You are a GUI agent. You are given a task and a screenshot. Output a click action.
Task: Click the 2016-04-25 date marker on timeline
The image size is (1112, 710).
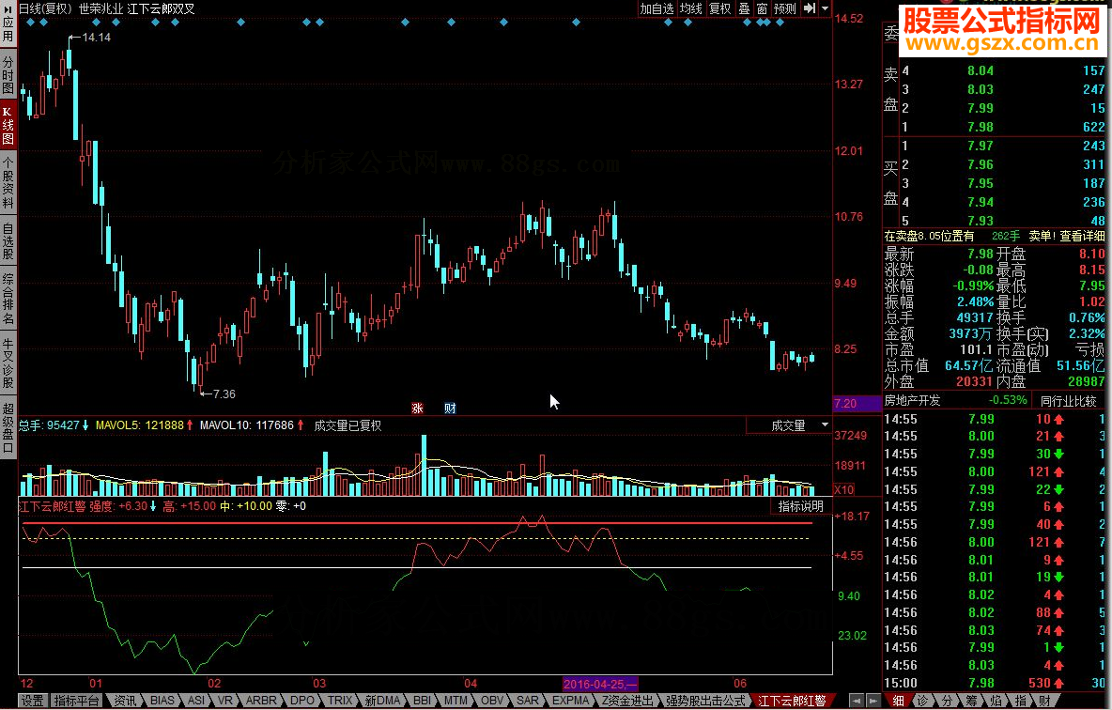pos(599,684)
